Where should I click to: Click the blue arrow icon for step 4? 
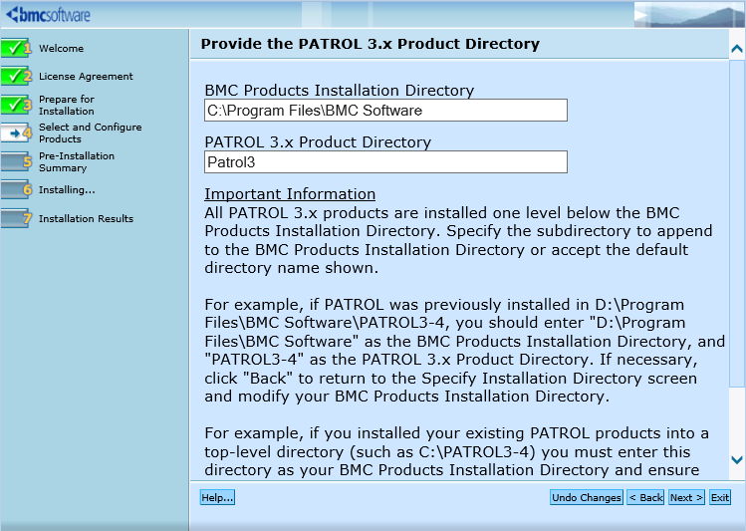coord(15,133)
